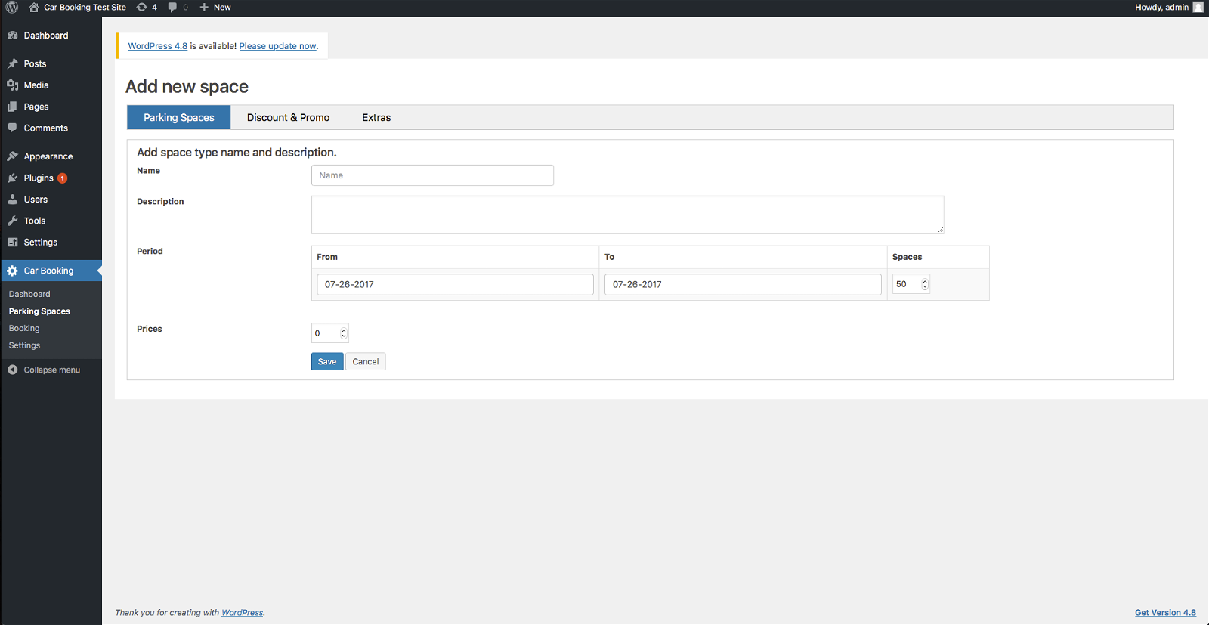The height and width of the screenshot is (625, 1209).
Task: Click the Dashboard gauge icon in sidebar
Action: 13,36
